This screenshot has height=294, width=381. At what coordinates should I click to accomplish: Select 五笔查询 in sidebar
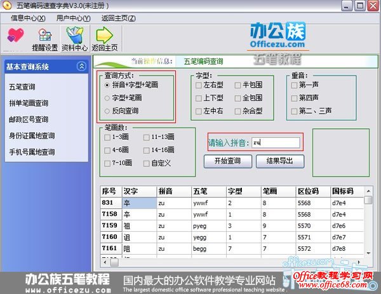tap(22, 87)
